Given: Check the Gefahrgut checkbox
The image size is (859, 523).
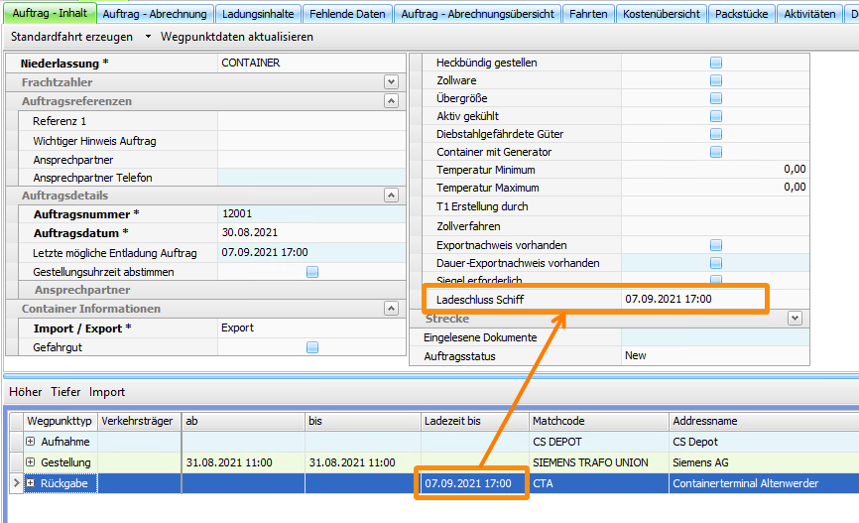Looking at the screenshot, I should [x=312, y=347].
